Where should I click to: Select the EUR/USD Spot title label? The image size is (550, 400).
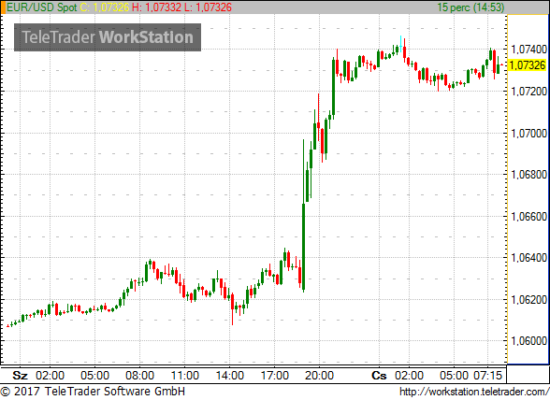pos(42,7)
